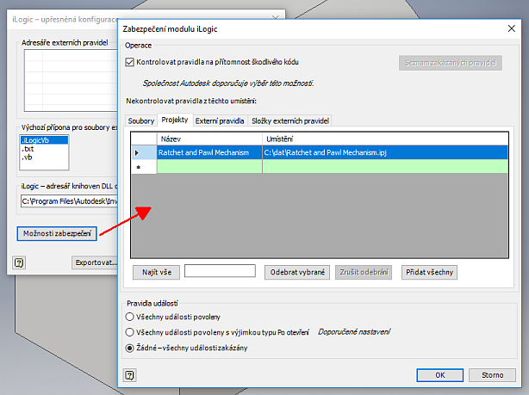The height and width of the screenshot is (395, 529).
Task: Close the Zabezpečení modulu iLogic dialog
Action: (514, 28)
